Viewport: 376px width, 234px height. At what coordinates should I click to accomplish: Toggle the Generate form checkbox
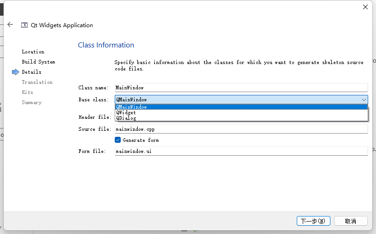tap(118, 140)
